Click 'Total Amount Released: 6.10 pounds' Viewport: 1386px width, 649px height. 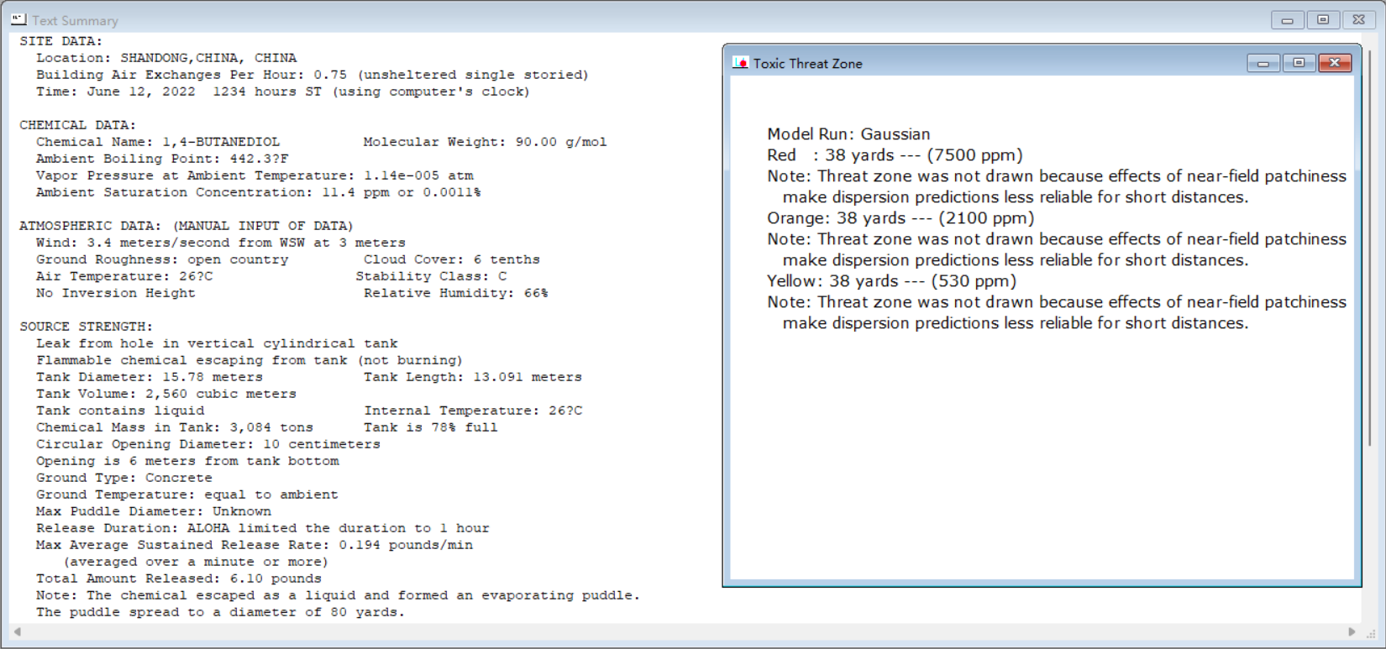coord(179,578)
